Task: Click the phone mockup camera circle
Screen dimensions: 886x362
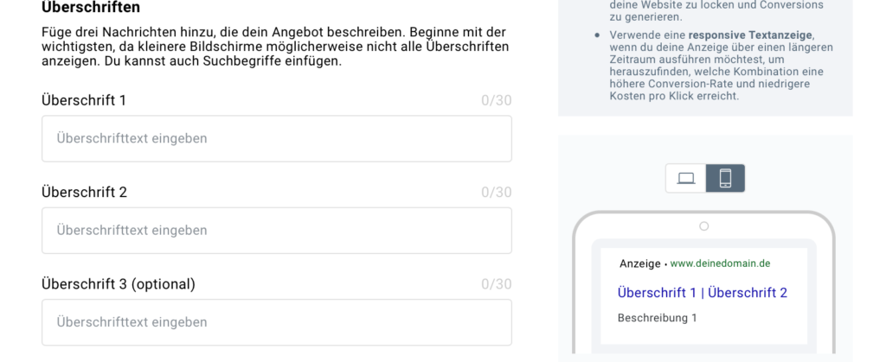Action: point(704,226)
